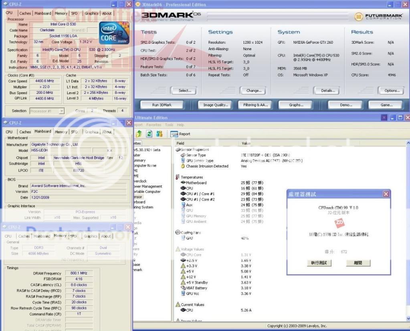Open the Tools menu in Everest
Image resolution: width=410 pixels, height=331 pixels.
point(169,125)
